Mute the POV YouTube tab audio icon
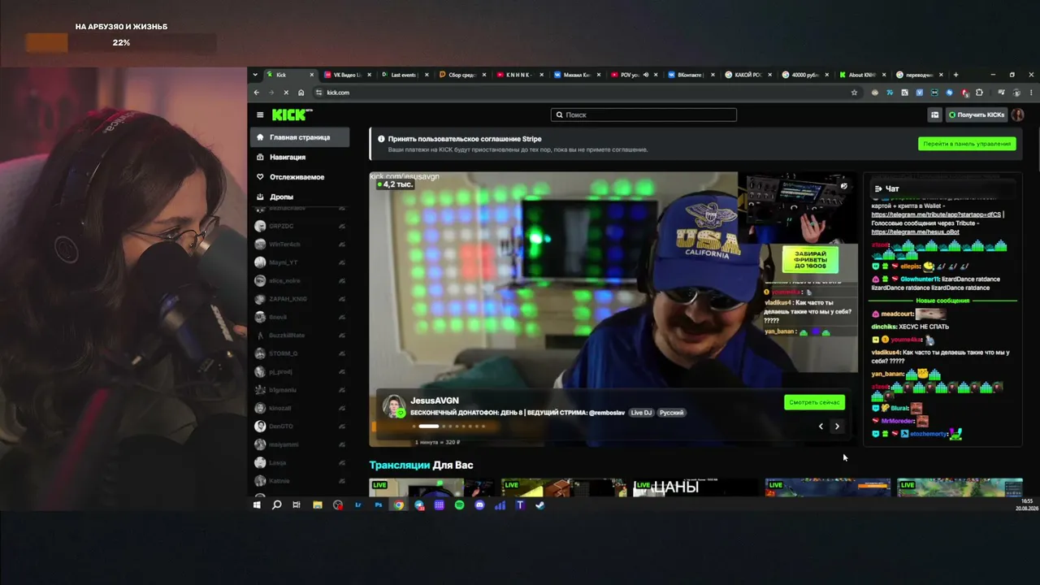Screen dimensions: 1040x585 click(646, 75)
